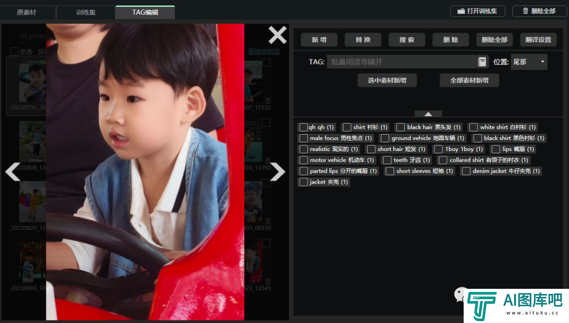
Task: Go to previous image with left arrow
Action: 13,171
